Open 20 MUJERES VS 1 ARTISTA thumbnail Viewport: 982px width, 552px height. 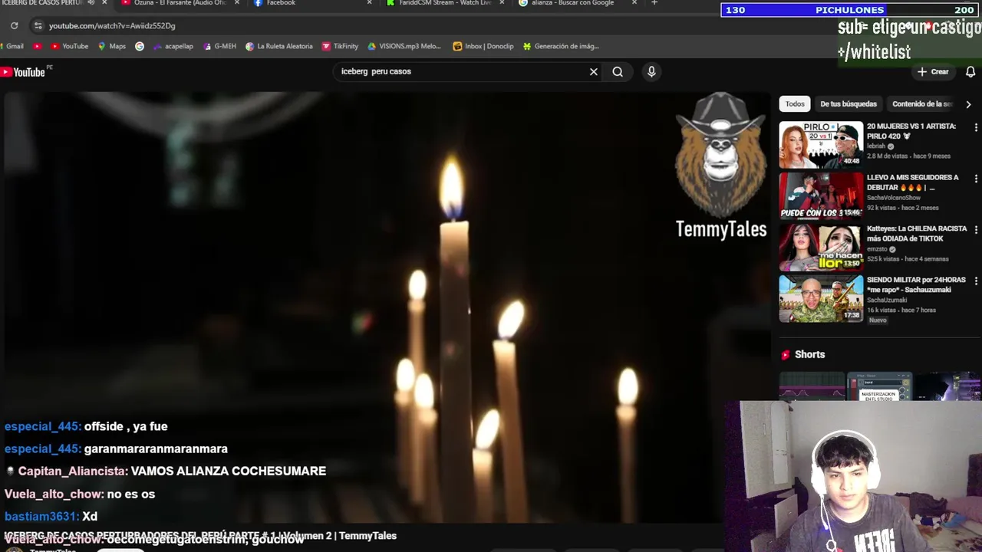(x=821, y=144)
